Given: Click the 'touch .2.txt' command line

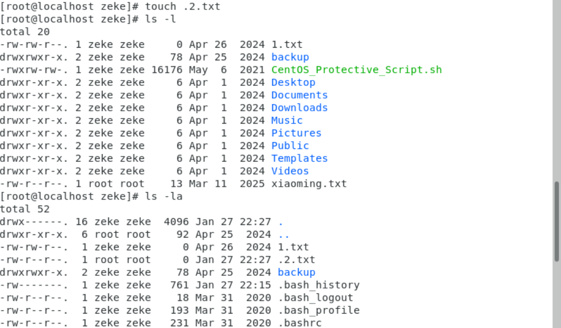Looking at the screenshot, I should pyautogui.click(x=183, y=6).
